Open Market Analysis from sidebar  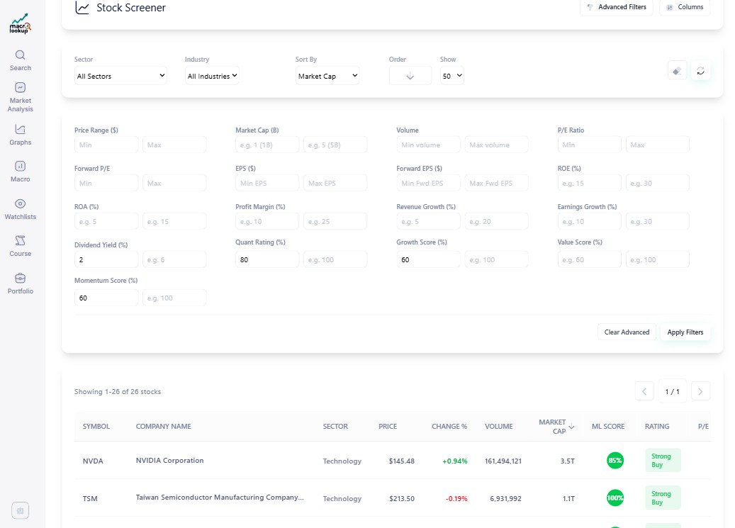[x=20, y=98]
